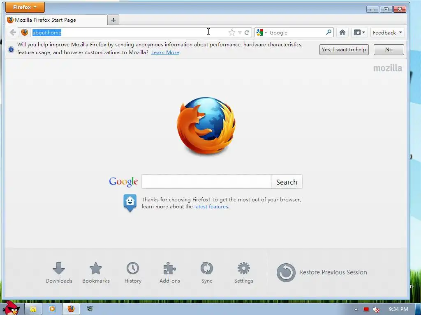
Task: Select the Mozilla Firefox Start Page tab
Action: pos(56,20)
